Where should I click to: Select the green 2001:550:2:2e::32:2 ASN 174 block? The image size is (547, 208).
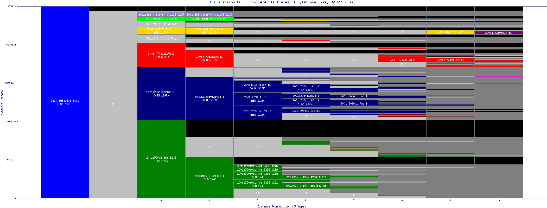pos(161,159)
